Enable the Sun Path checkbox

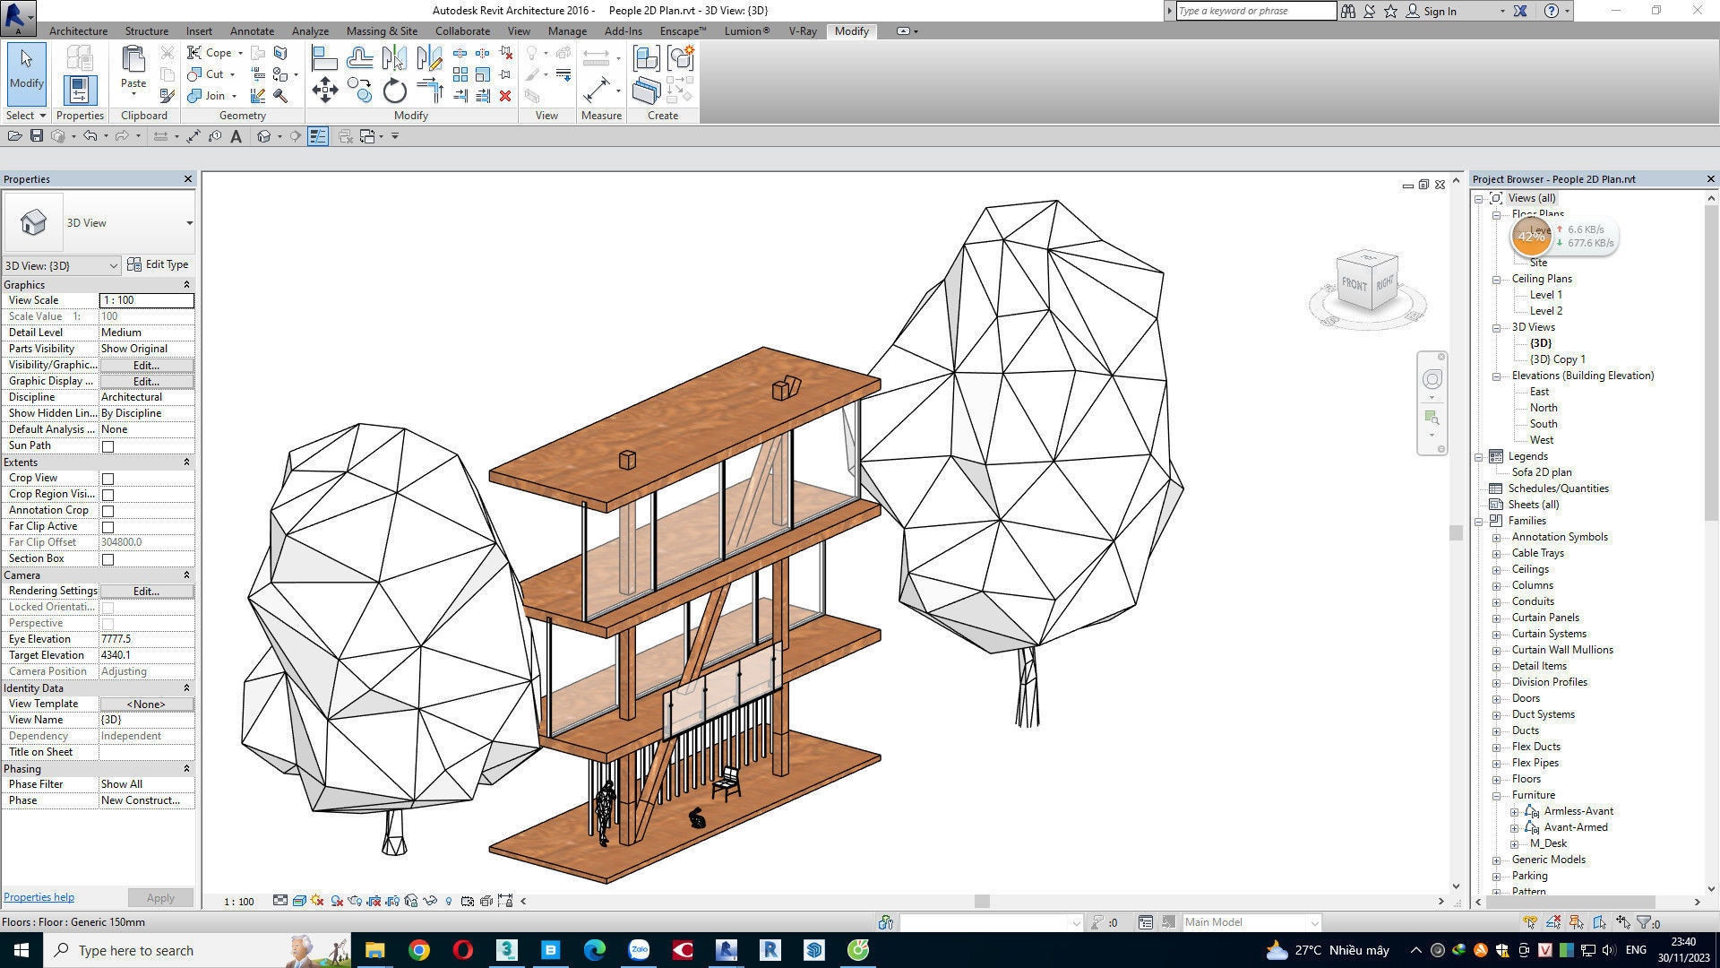(107, 446)
